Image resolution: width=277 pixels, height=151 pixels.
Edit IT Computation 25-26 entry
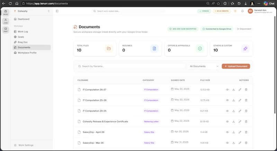[x=240, y=100]
